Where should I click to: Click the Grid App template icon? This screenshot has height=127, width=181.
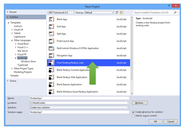tap(51, 26)
